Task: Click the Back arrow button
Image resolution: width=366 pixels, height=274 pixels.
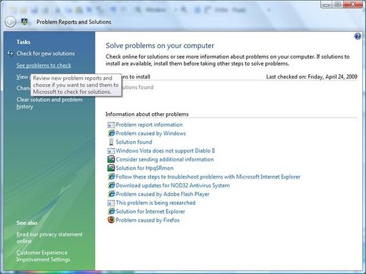Action: pos(10,22)
